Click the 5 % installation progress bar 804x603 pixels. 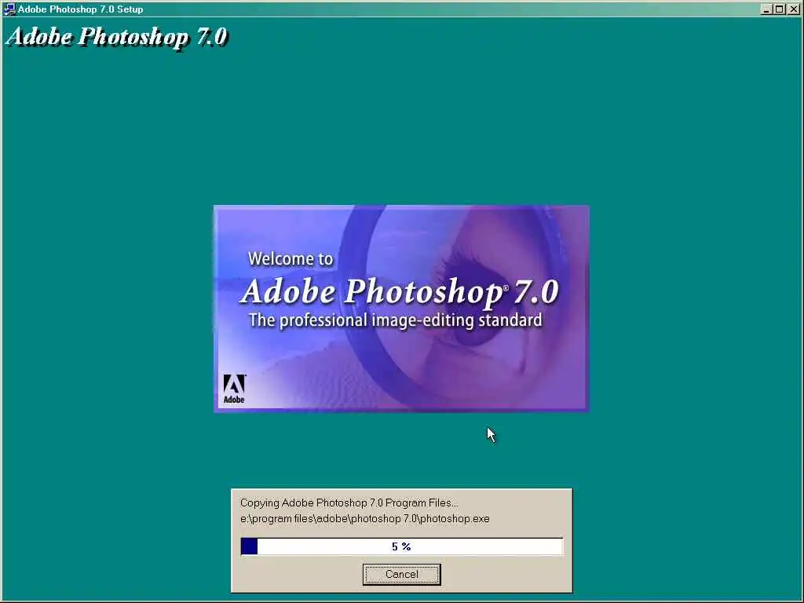[x=401, y=546]
